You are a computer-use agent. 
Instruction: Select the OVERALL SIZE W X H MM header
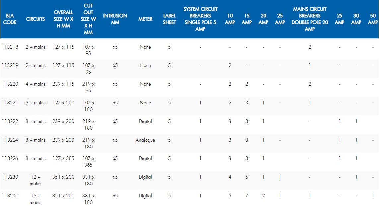click(x=63, y=19)
